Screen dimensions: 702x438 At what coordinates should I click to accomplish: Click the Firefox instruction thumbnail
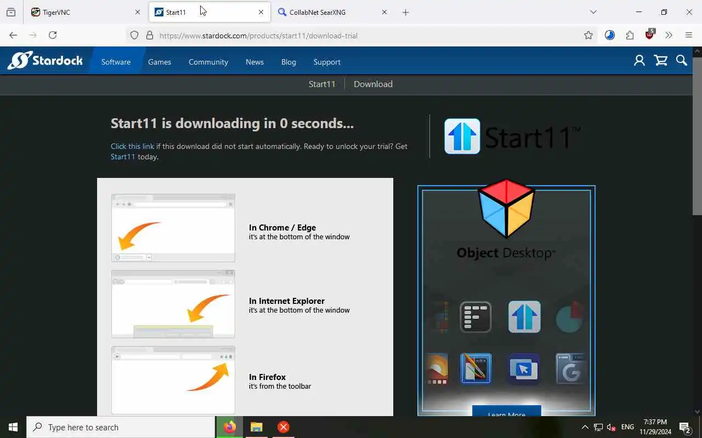173,380
